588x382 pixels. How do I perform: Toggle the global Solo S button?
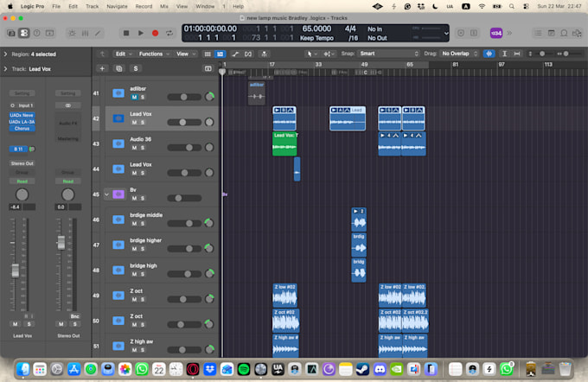click(x=136, y=68)
